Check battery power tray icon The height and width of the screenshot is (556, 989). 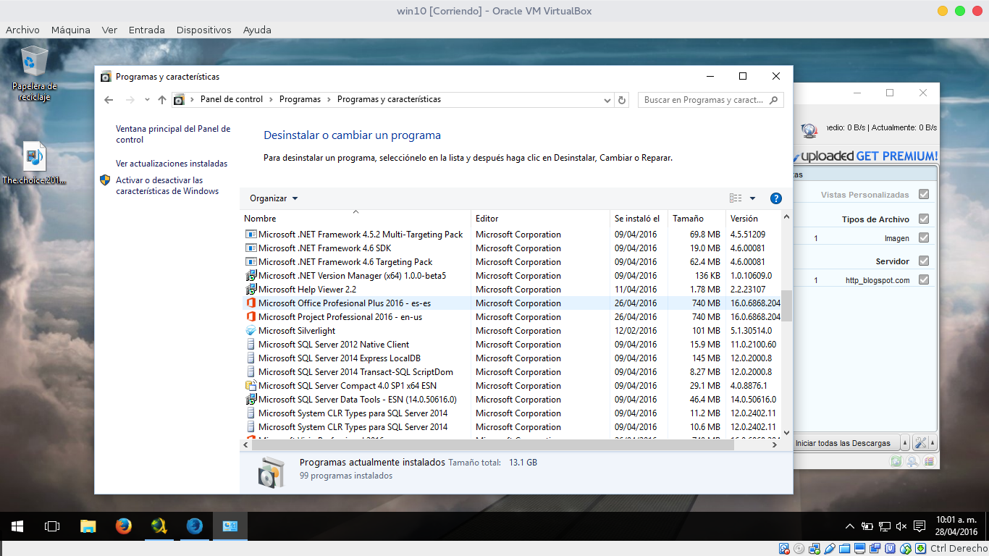pos(867,526)
